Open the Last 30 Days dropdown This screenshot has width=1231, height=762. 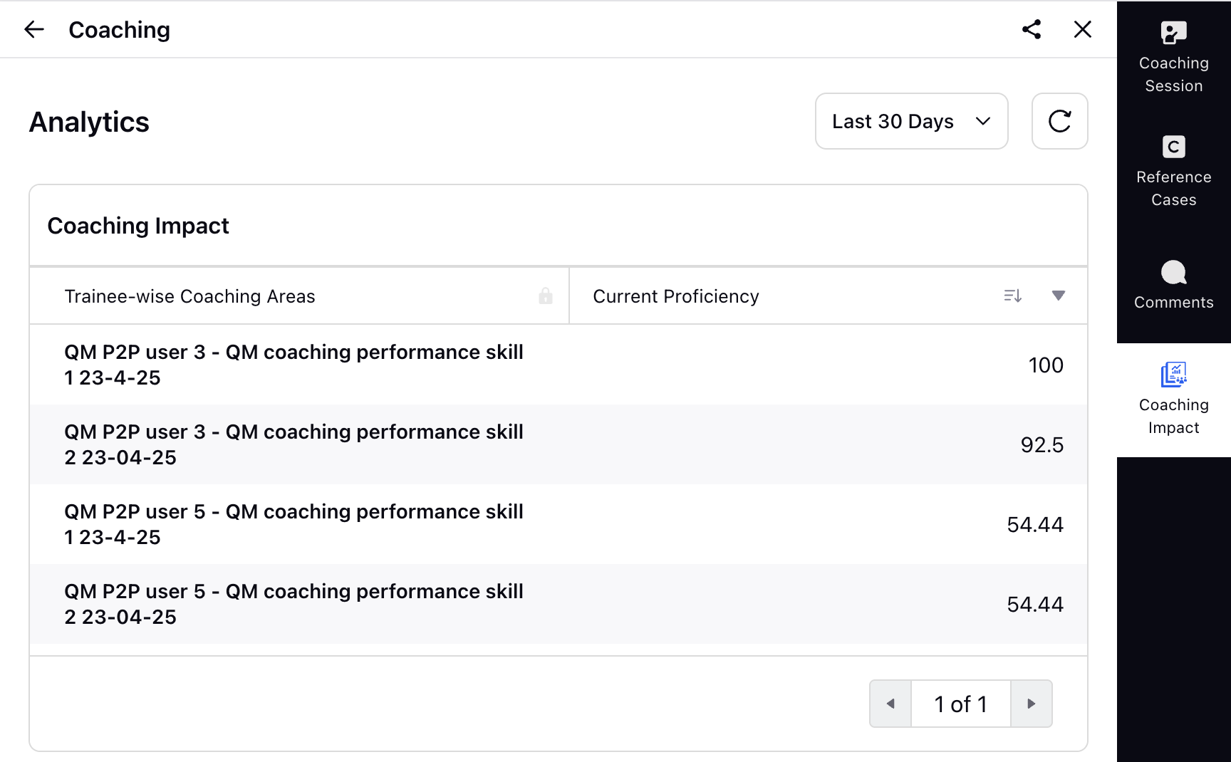911,121
